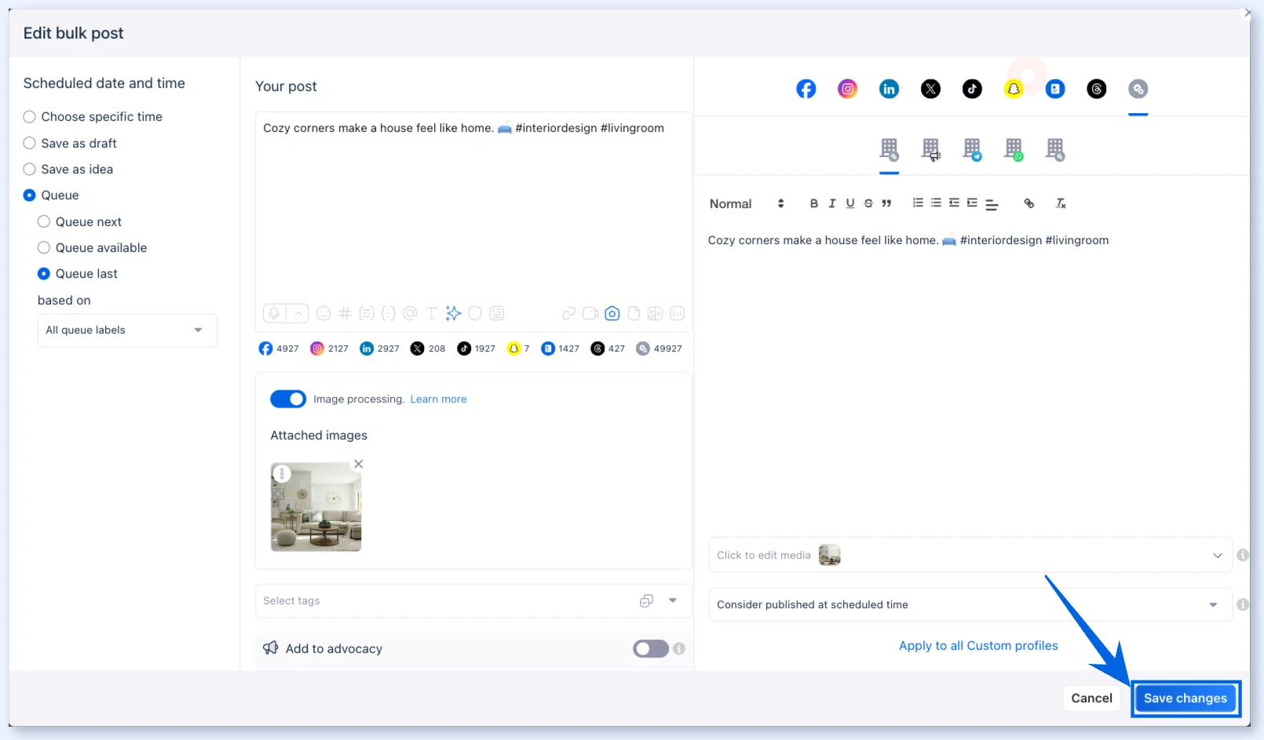Toggle Image processing switch off

pyautogui.click(x=288, y=399)
